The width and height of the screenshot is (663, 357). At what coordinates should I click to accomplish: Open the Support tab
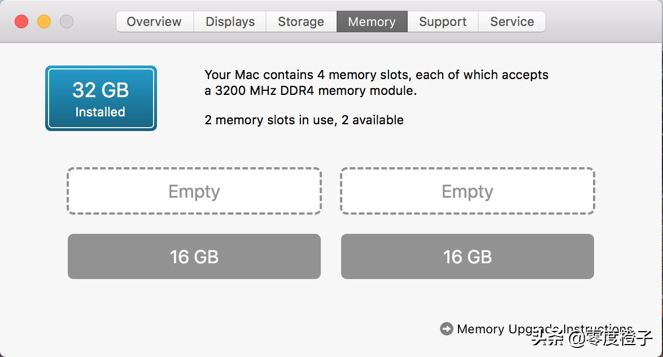pos(443,21)
